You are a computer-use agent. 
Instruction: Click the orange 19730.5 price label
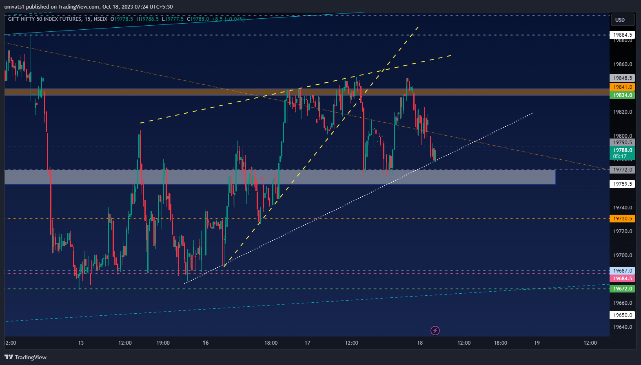click(622, 219)
